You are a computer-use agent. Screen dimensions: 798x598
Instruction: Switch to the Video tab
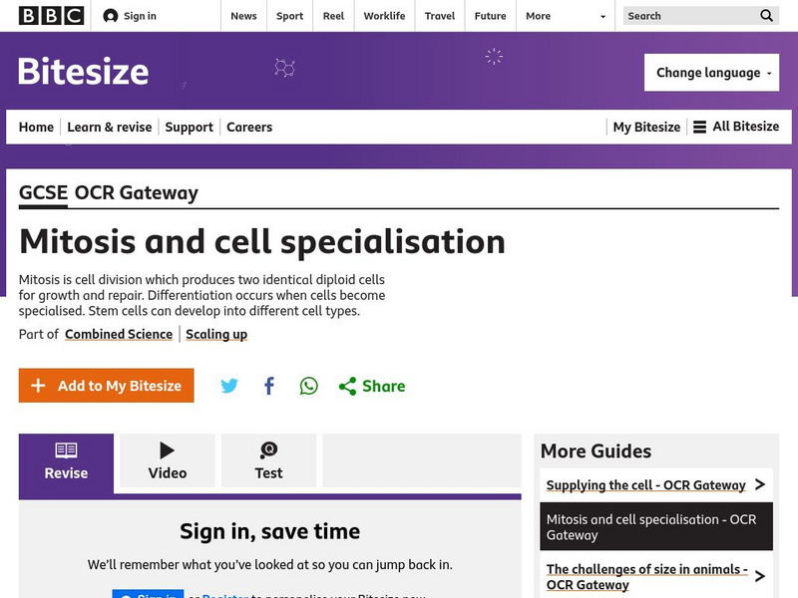click(168, 460)
